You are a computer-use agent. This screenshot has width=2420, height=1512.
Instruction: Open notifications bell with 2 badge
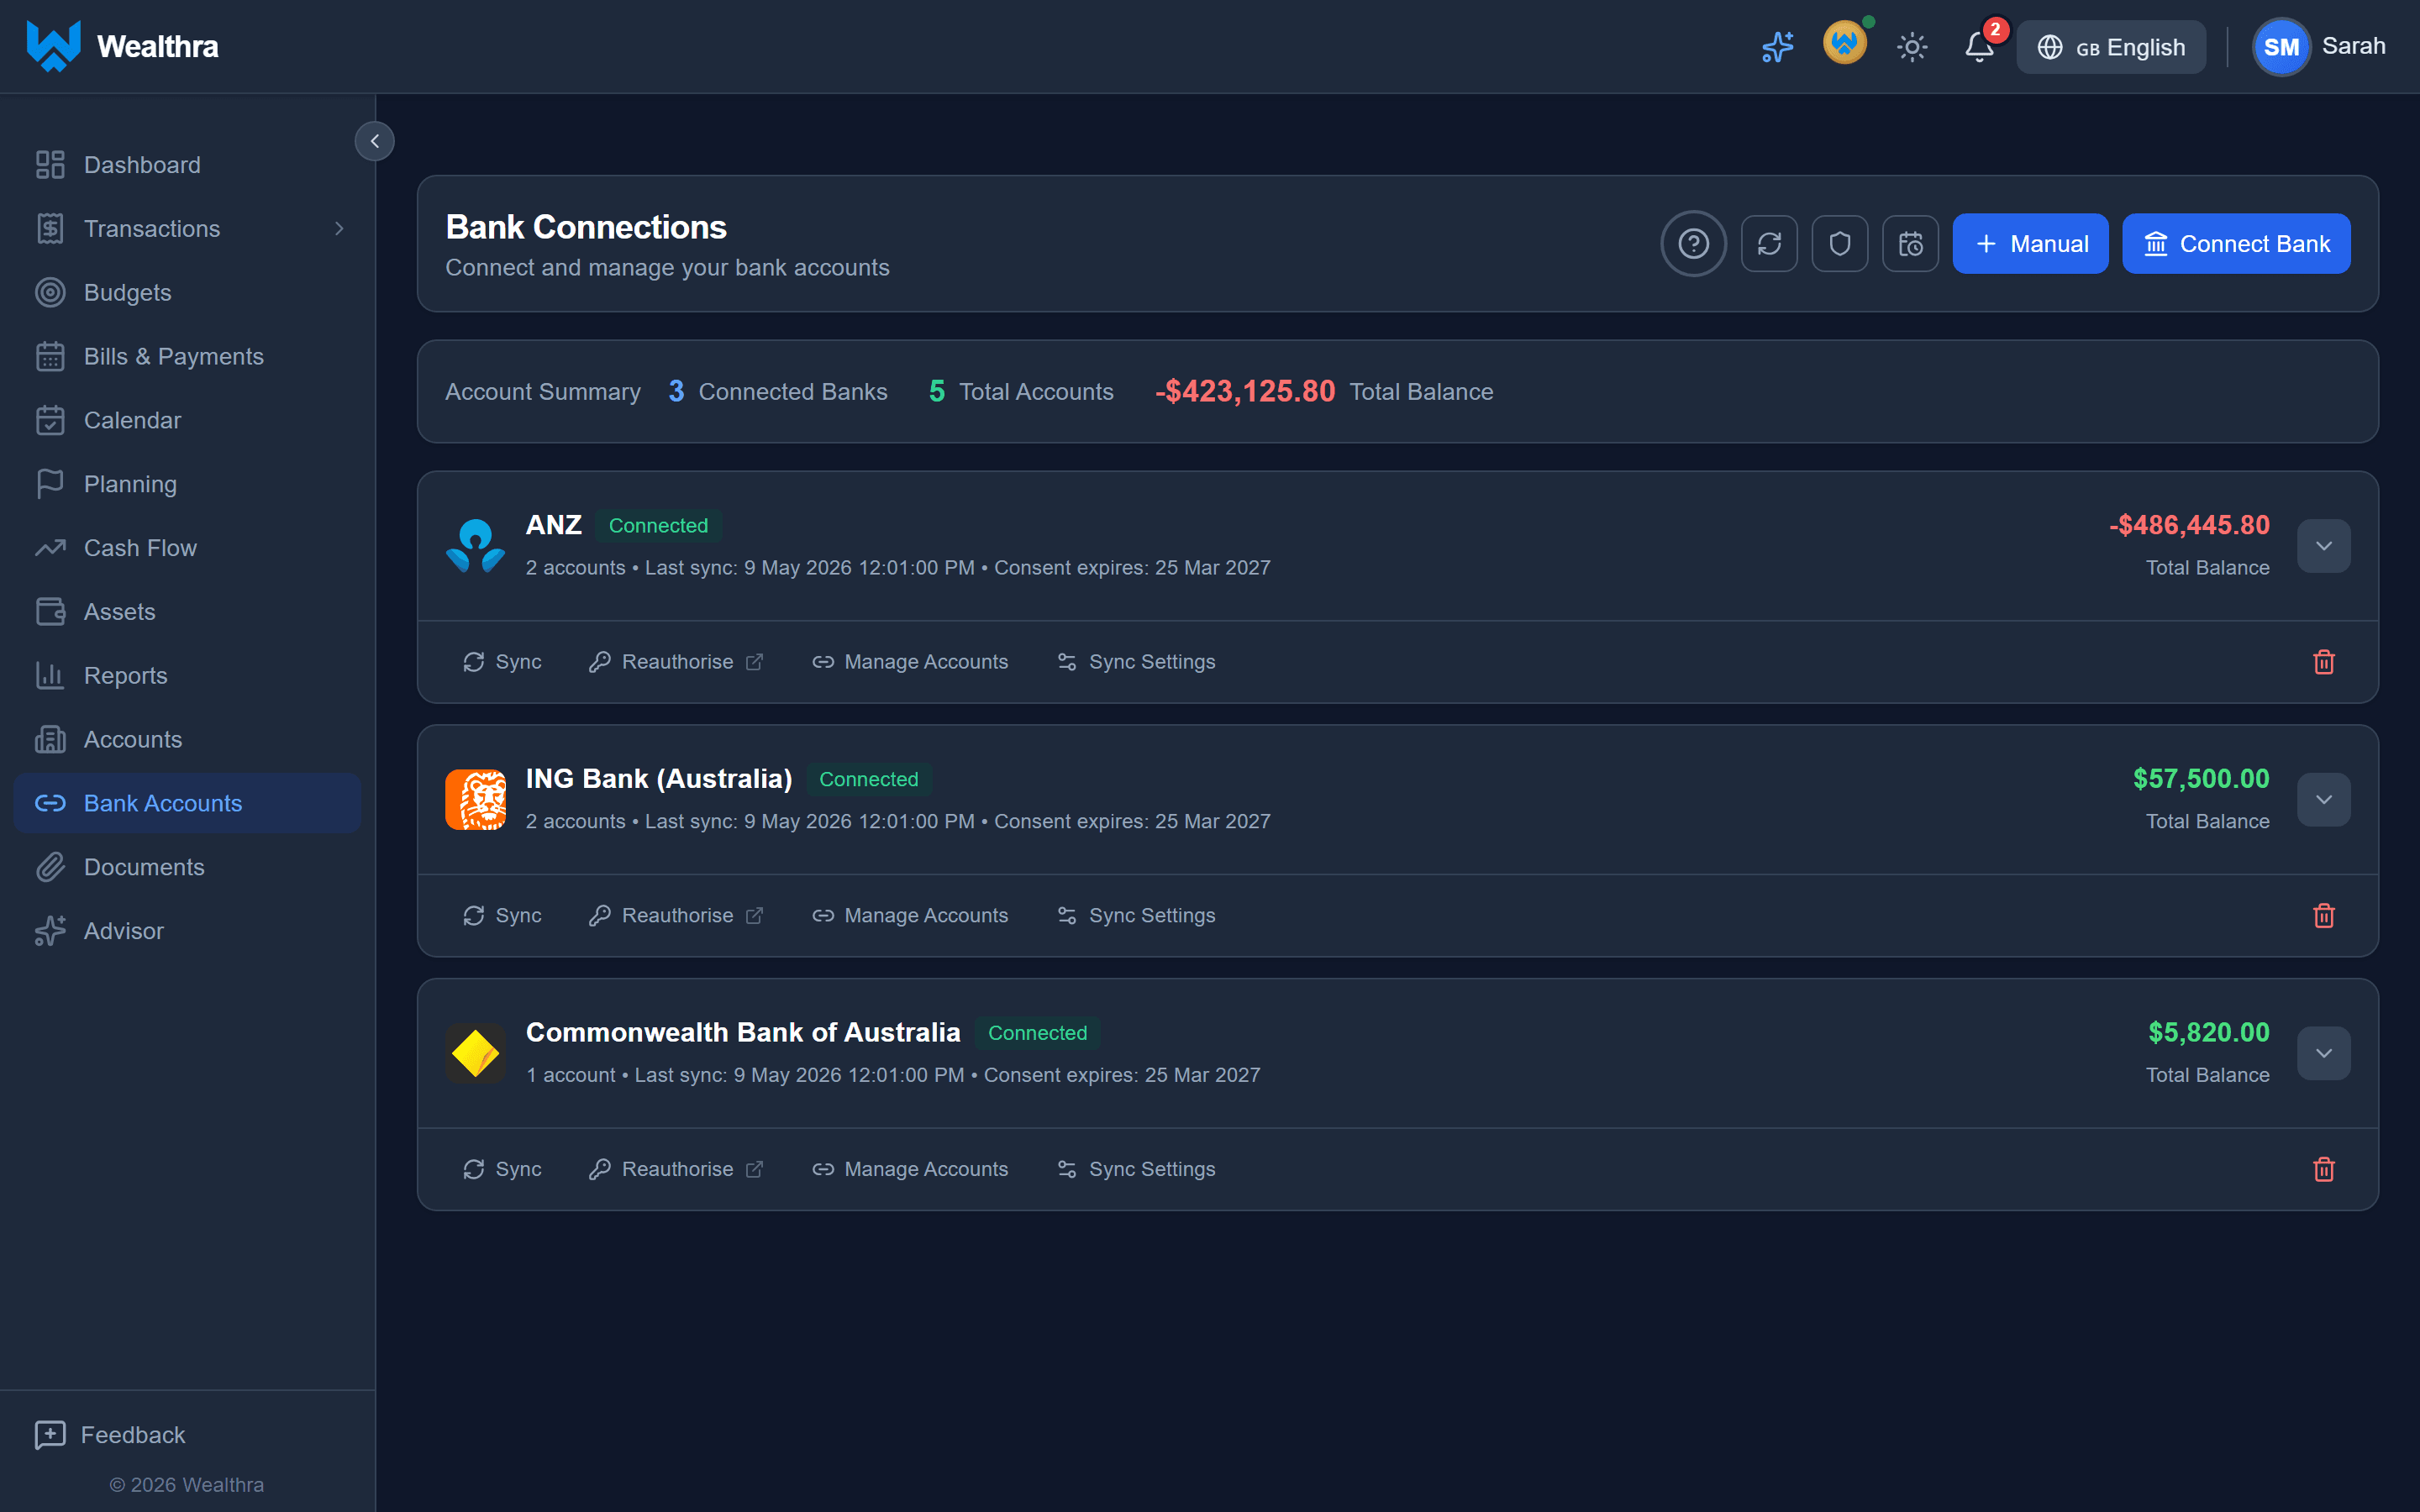(x=1979, y=47)
